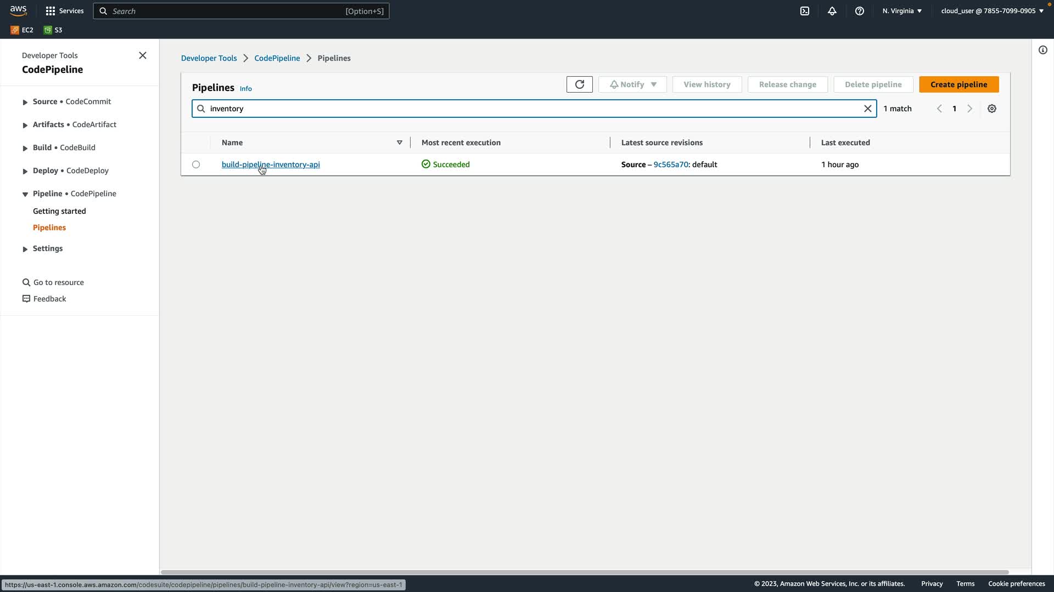Open the help question mark icon
Image resolution: width=1054 pixels, height=592 pixels.
(x=860, y=11)
